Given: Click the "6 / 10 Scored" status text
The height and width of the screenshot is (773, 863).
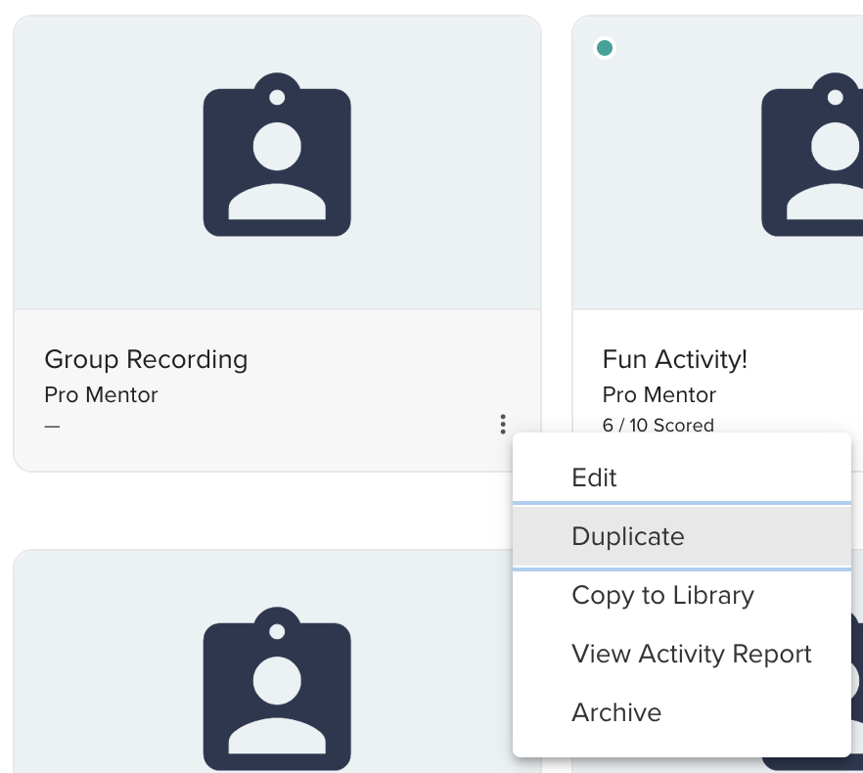Looking at the screenshot, I should pyautogui.click(x=659, y=425).
